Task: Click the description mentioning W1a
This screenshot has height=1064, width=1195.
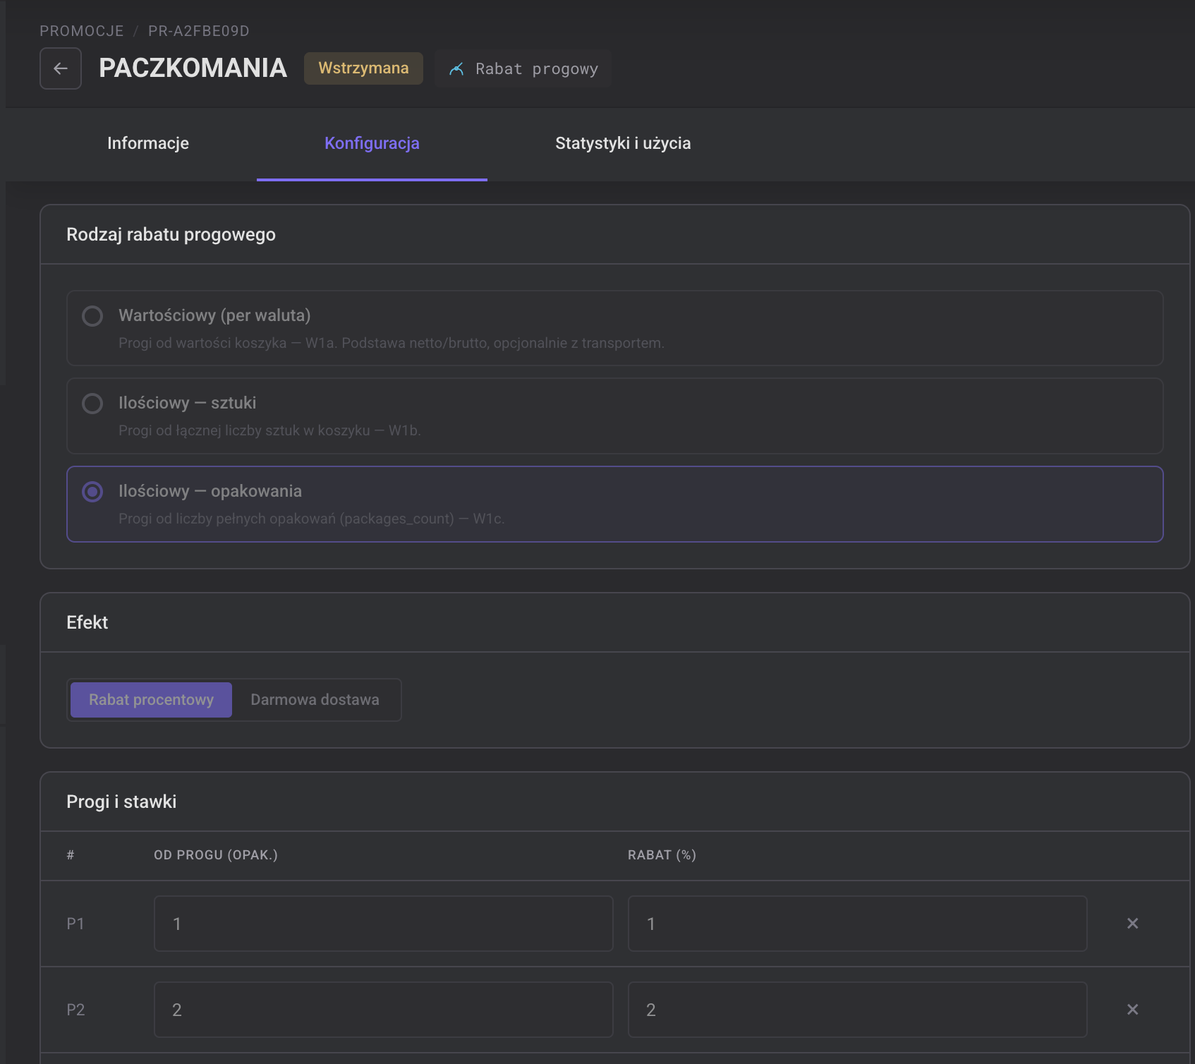Action: [392, 343]
